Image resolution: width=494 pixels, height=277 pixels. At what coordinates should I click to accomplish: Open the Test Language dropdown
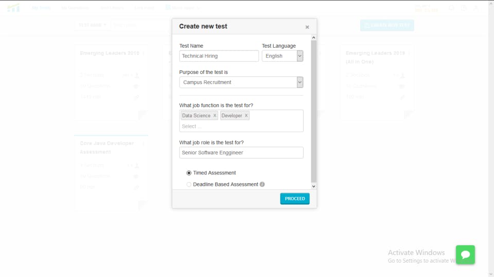[x=282, y=56]
